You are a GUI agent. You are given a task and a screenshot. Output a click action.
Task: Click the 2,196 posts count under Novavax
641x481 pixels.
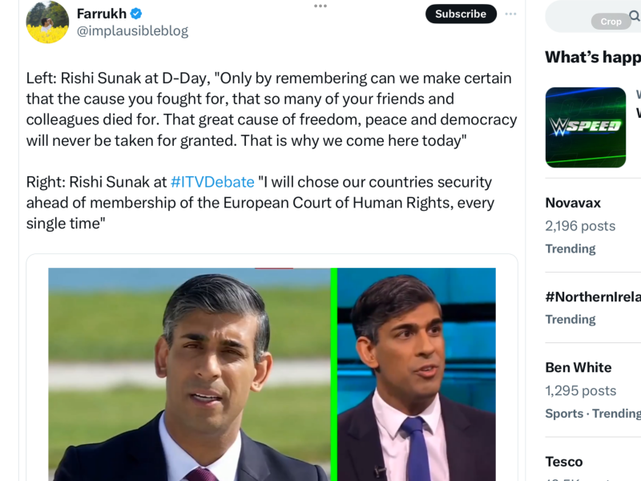579,226
